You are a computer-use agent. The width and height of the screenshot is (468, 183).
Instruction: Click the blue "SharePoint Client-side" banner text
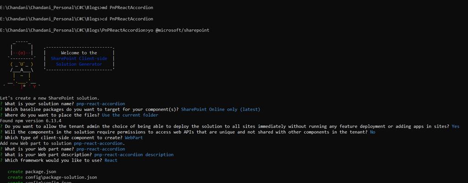coord(79,58)
